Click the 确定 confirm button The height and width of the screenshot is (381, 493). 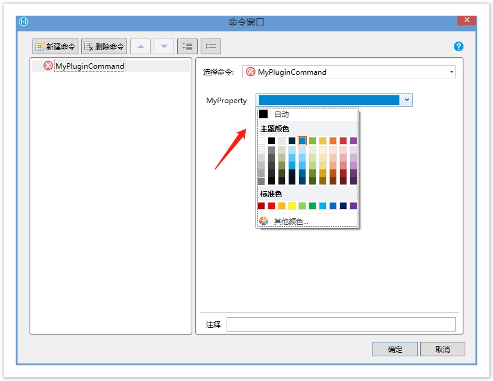click(395, 349)
